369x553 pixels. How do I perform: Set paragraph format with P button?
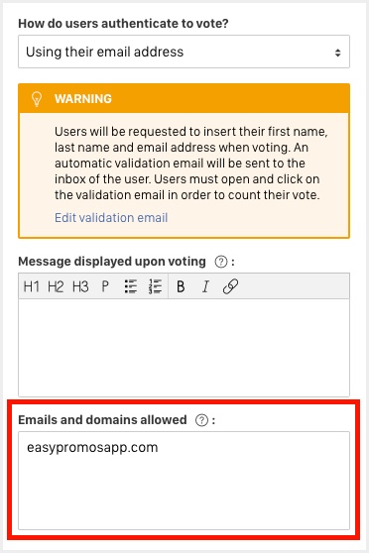[105, 286]
